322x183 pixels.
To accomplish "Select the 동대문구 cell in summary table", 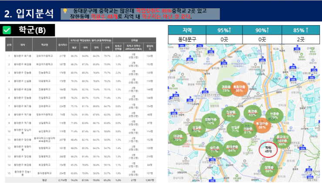I will pos(187,39).
